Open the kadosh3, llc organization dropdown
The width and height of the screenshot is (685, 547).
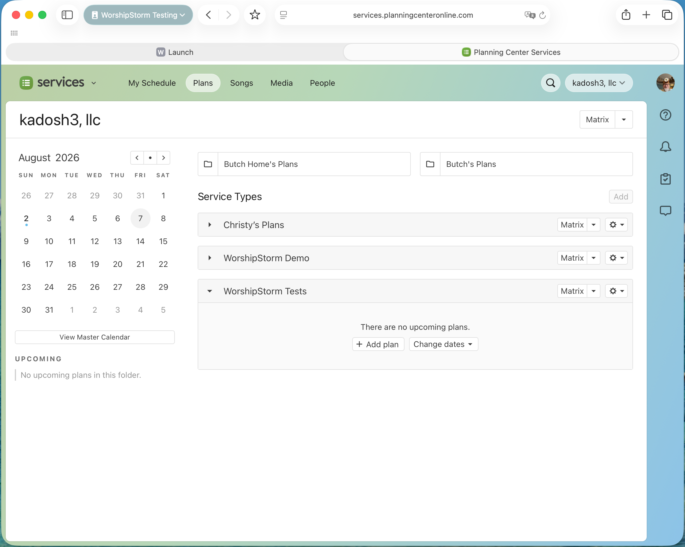tap(598, 83)
